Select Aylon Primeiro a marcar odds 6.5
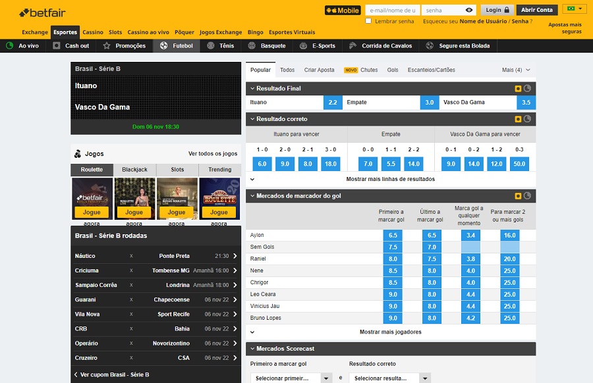 [x=393, y=236]
